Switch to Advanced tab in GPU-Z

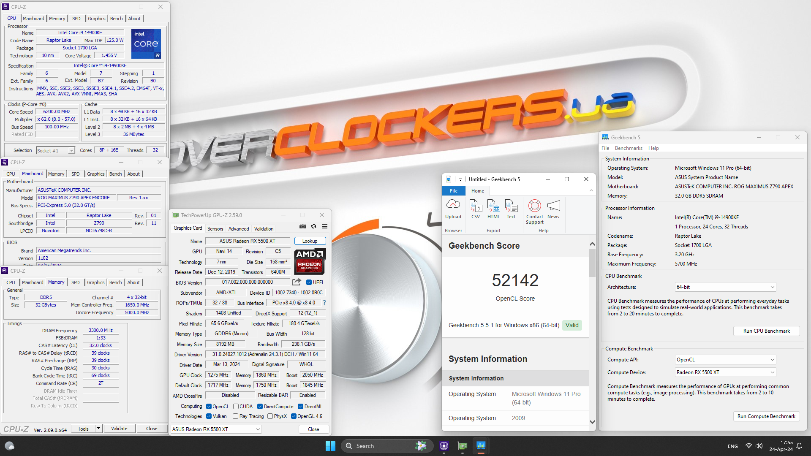[239, 229]
